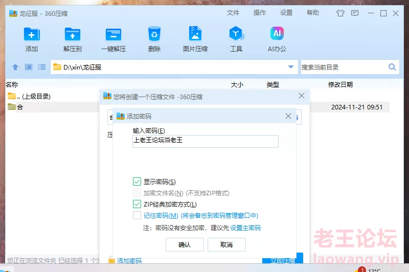The width and height of the screenshot is (409, 272).
Task: Uncheck ZIP经典加密方式(L) checkbox
Action: (137, 204)
